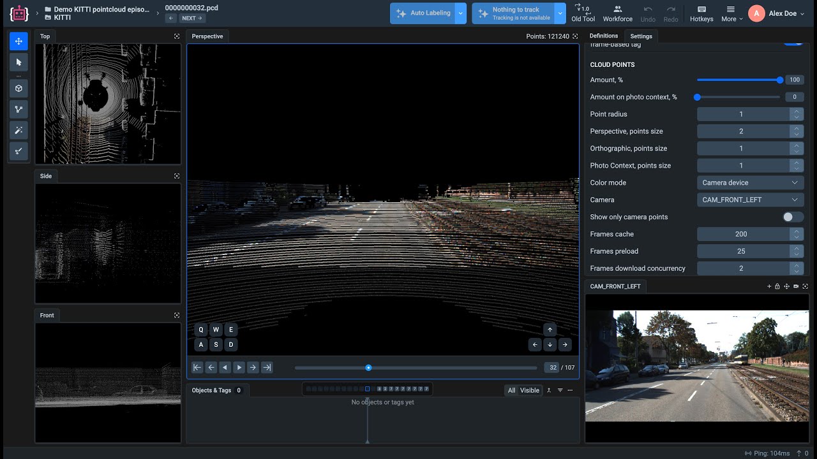Image resolution: width=817 pixels, height=459 pixels.
Task: Adjust the Amount % slider
Action: pyautogui.click(x=738, y=80)
